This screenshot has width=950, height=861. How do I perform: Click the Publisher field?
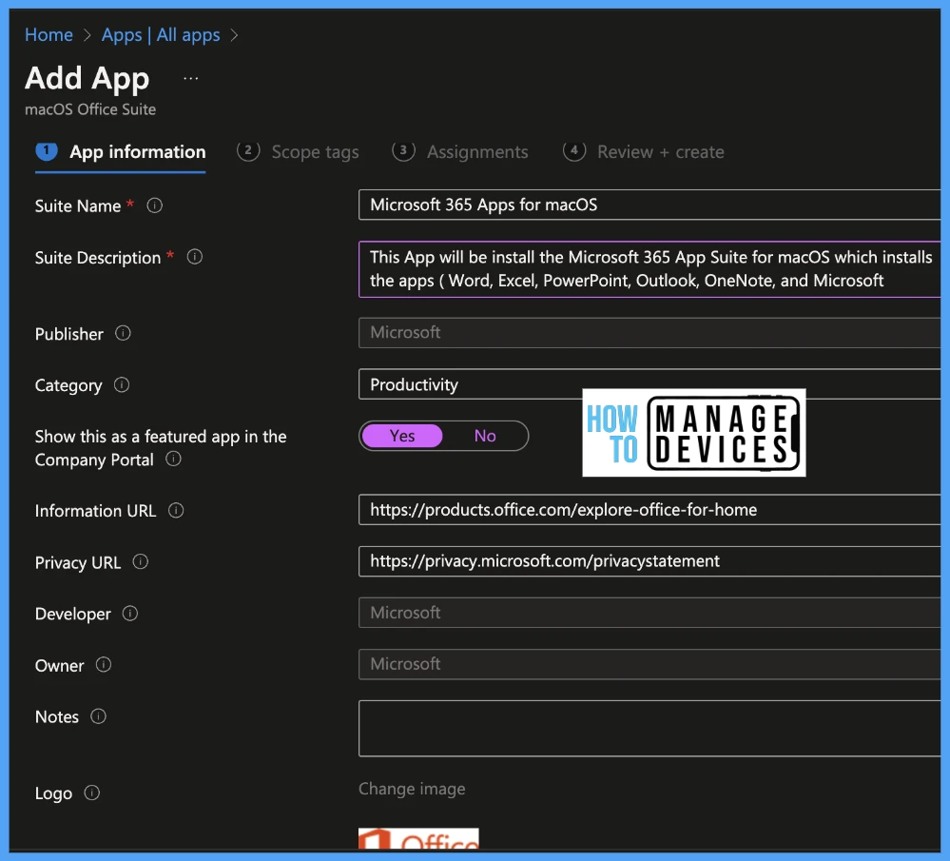point(649,333)
